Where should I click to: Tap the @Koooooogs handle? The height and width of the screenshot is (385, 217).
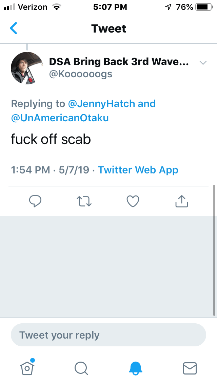81,74
